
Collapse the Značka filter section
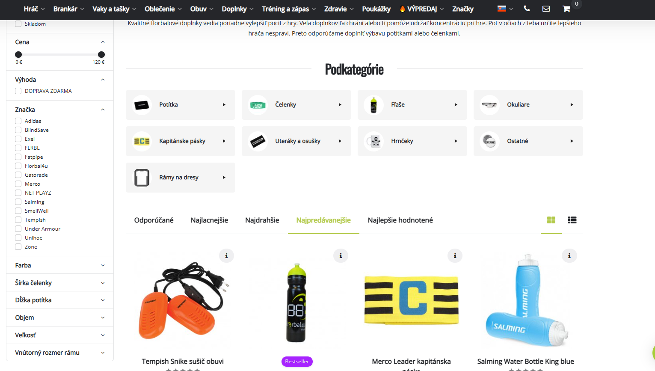103,110
